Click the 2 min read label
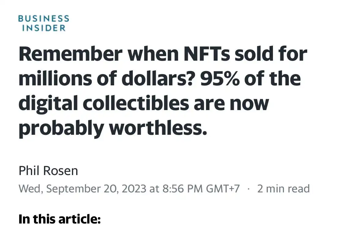Viewport: 358px width, 236px height. tap(283, 189)
